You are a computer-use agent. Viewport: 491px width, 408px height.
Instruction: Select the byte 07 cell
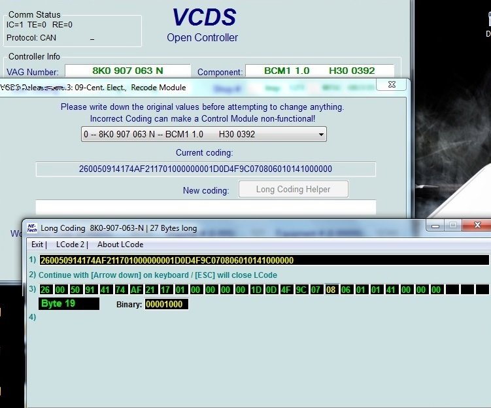[316, 290]
